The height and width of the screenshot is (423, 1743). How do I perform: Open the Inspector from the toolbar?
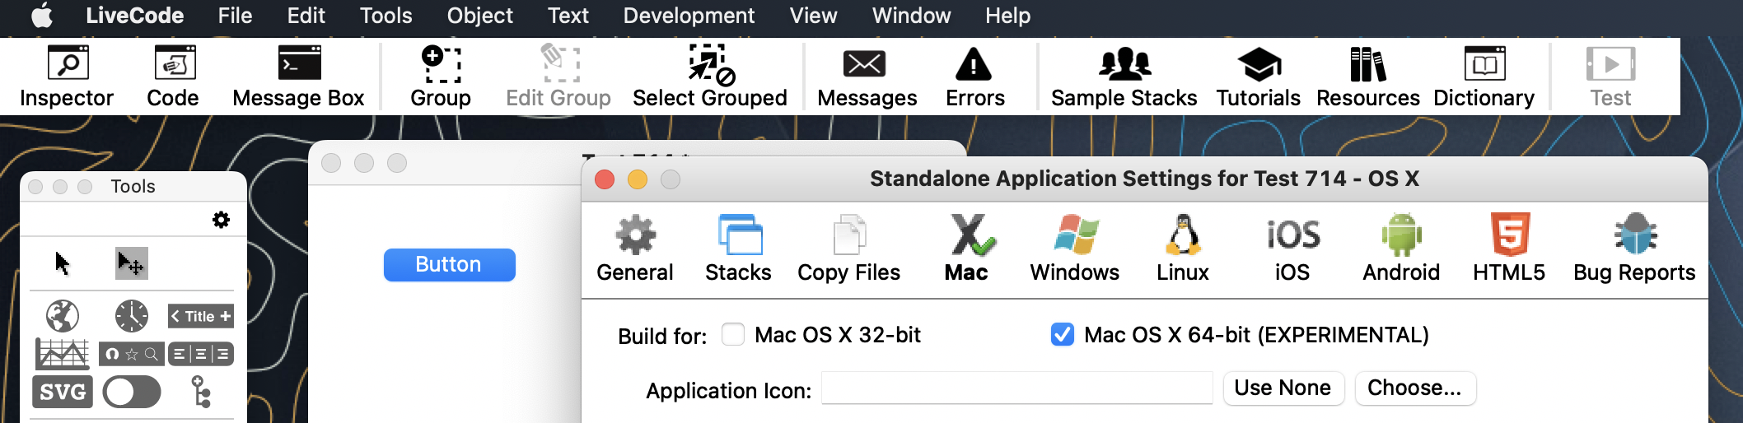point(67,77)
